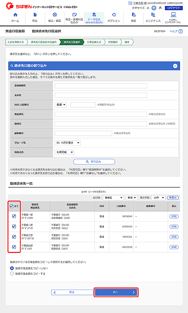This screenshot has height=313, width=188.
Task: Collapse the 請求先口座の絞り込み panel
Action: [x=175, y=66]
